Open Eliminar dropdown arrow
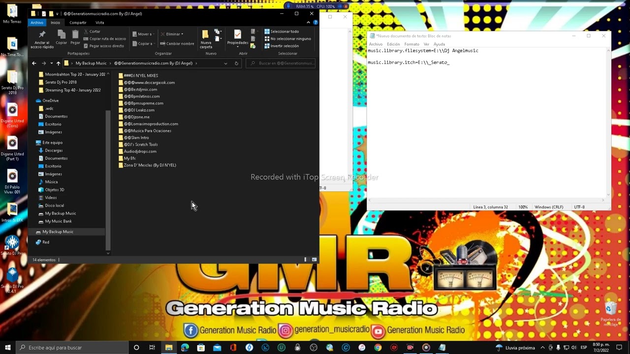 [182, 34]
